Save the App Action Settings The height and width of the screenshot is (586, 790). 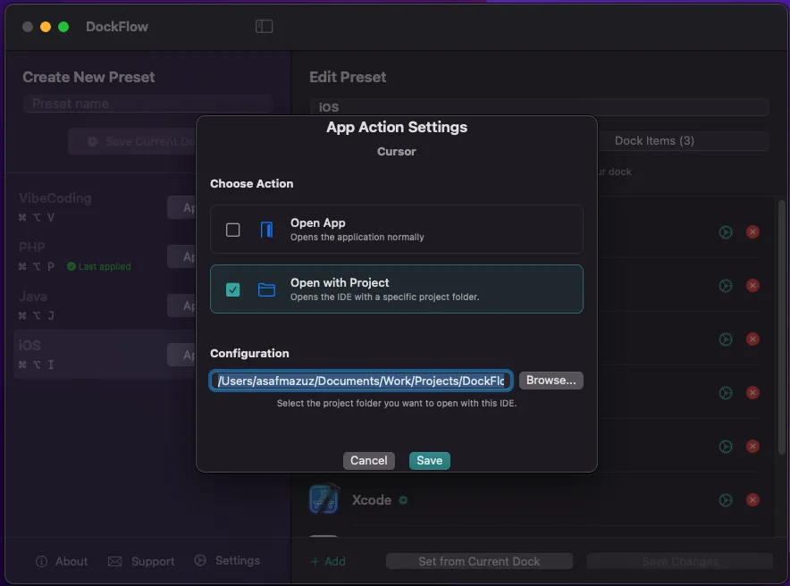click(x=429, y=461)
